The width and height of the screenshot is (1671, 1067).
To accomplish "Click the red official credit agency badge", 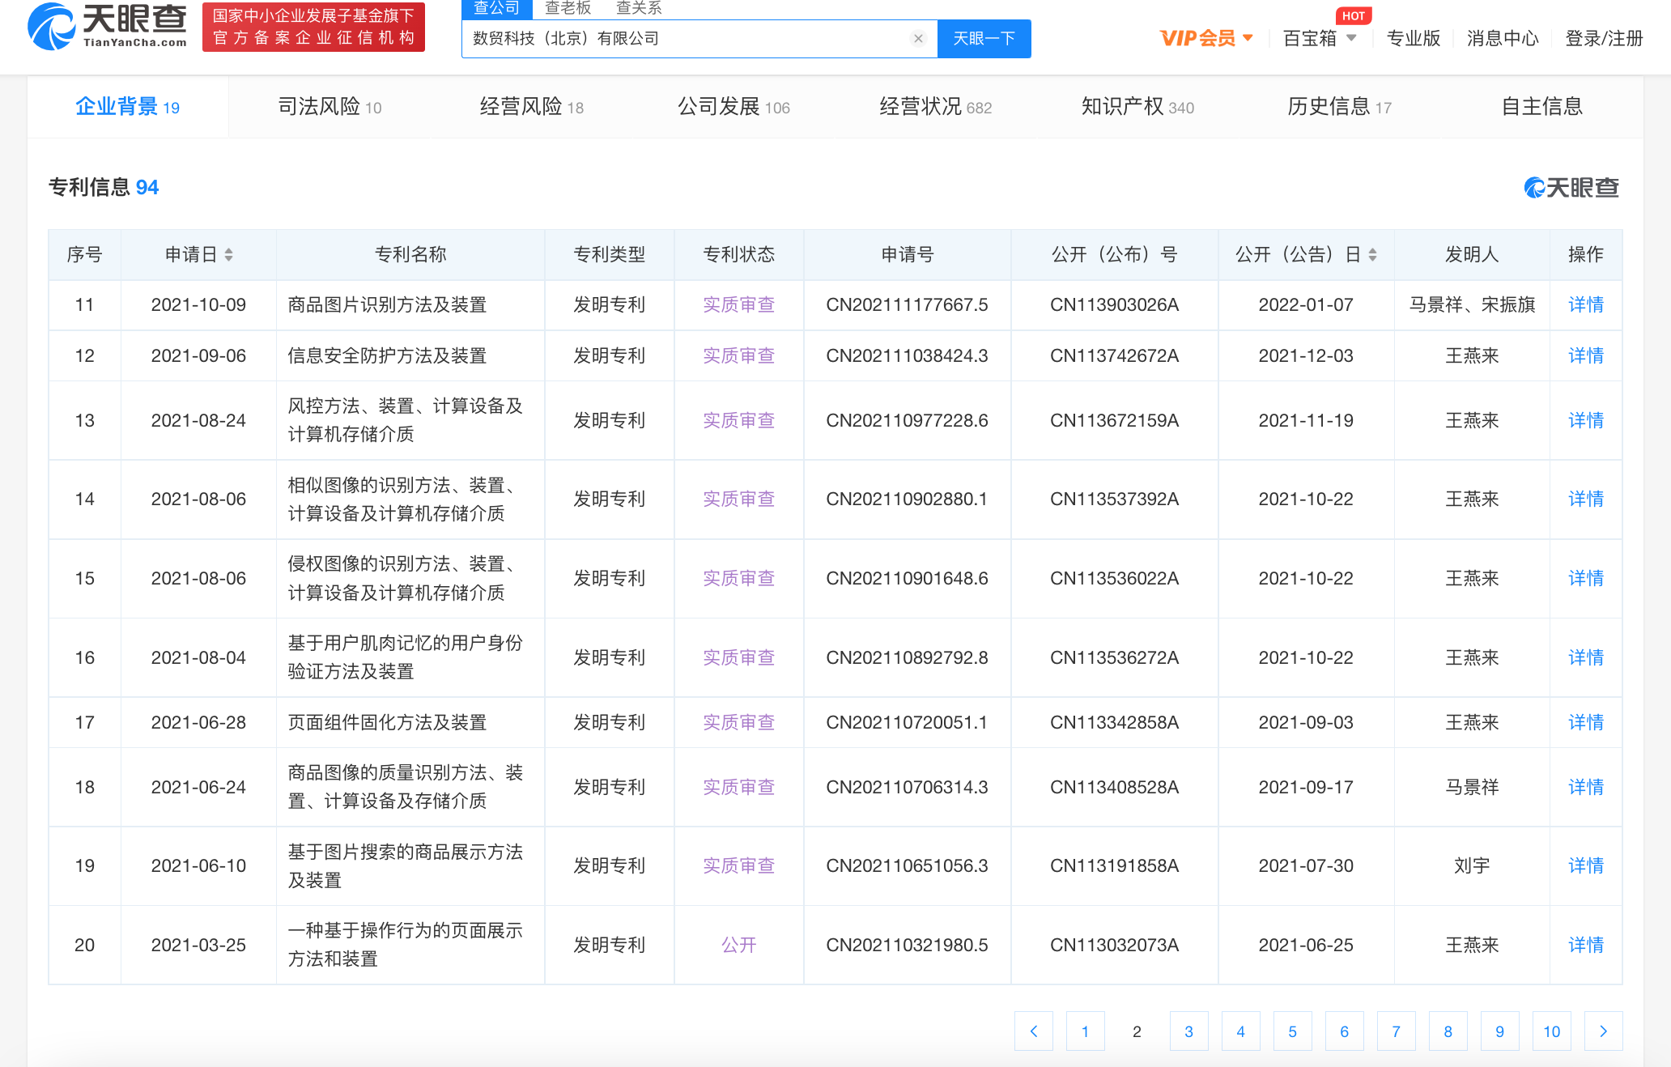I will (x=313, y=28).
